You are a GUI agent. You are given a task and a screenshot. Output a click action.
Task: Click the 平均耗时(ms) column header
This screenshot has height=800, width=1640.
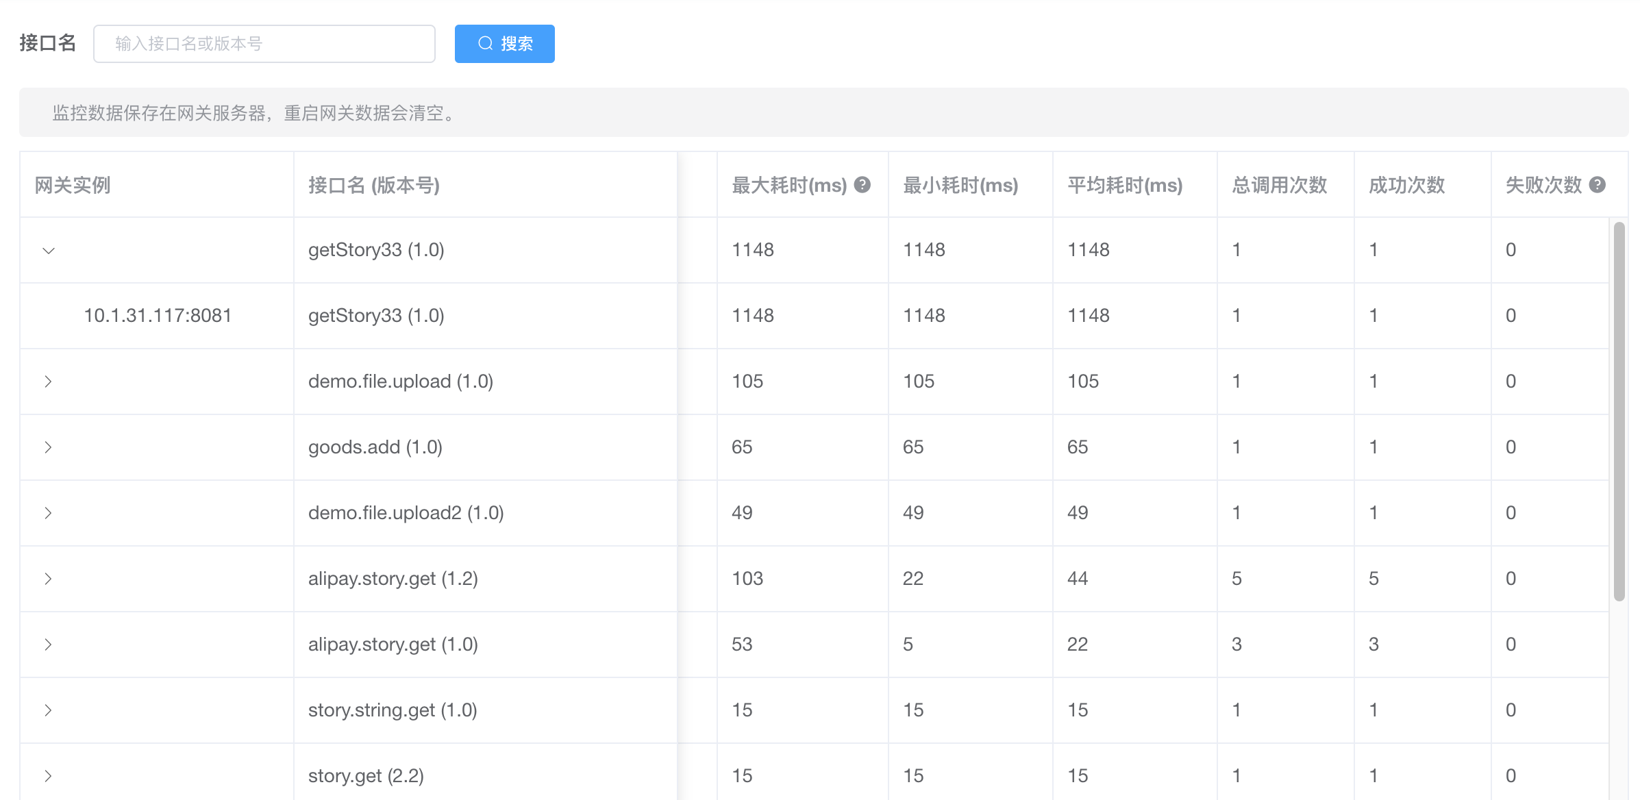click(x=1125, y=185)
